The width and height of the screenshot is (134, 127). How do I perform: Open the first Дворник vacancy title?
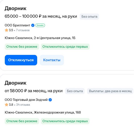[16, 8]
